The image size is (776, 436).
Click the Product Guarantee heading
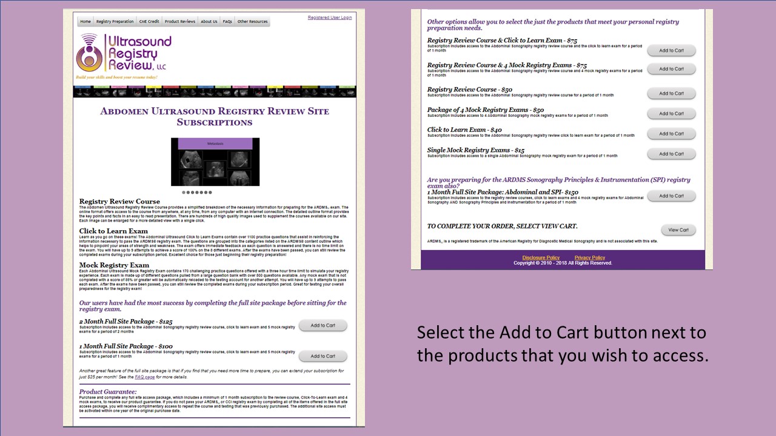coord(108,392)
